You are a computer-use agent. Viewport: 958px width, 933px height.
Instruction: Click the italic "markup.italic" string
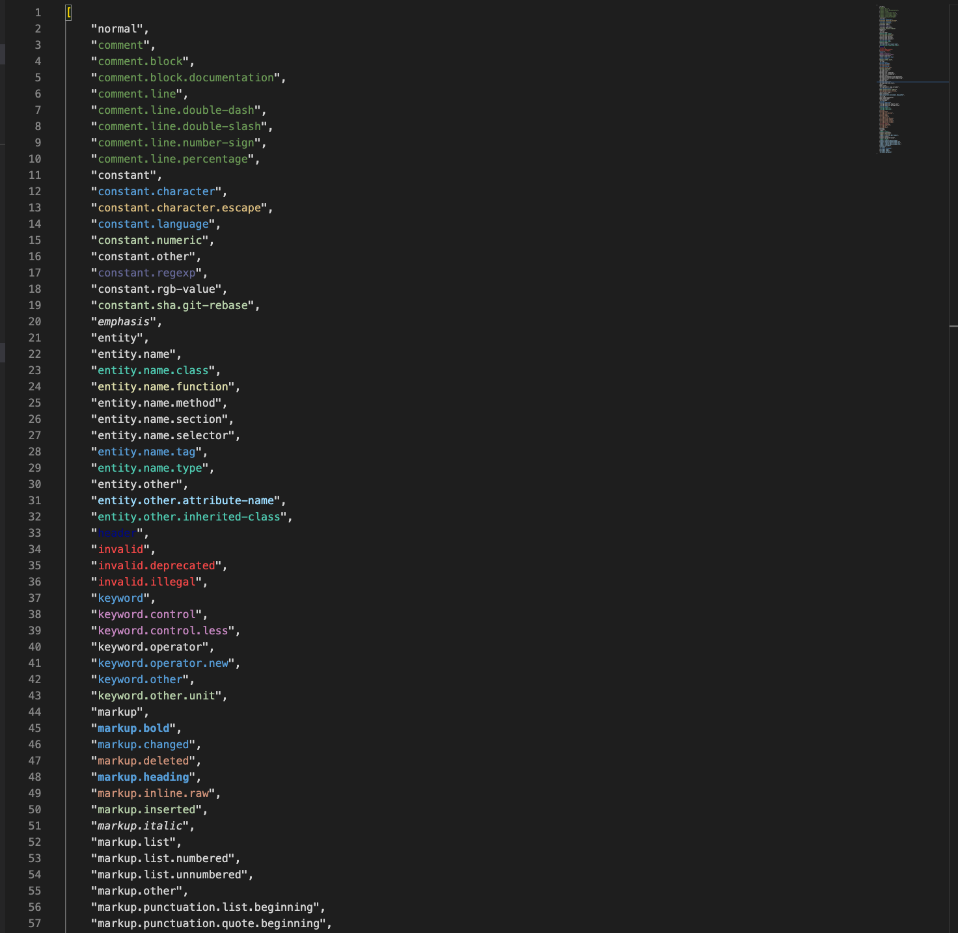(140, 826)
